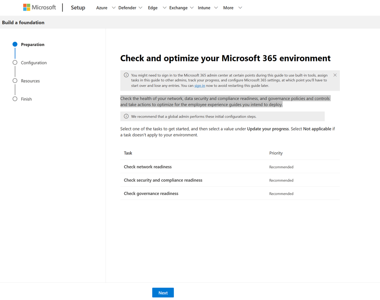Open Check security and compliance readiness task
380x300 pixels.
coord(163,180)
